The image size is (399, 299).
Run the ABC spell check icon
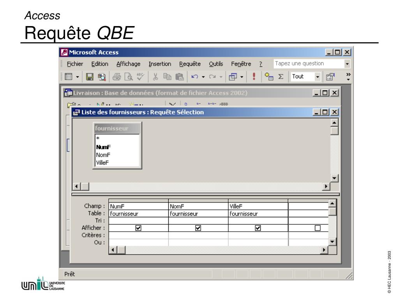tap(140, 77)
